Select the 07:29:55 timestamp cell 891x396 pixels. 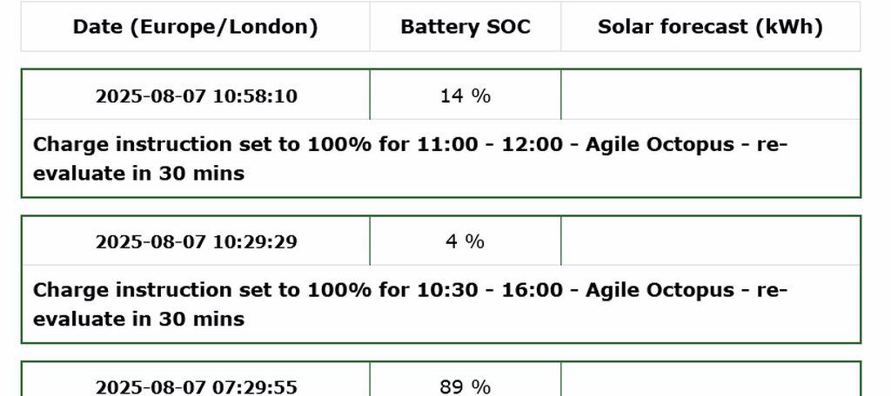click(196, 386)
